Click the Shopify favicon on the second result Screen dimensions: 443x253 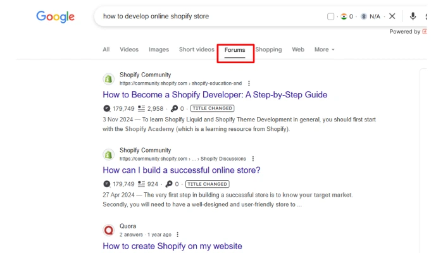(x=108, y=154)
